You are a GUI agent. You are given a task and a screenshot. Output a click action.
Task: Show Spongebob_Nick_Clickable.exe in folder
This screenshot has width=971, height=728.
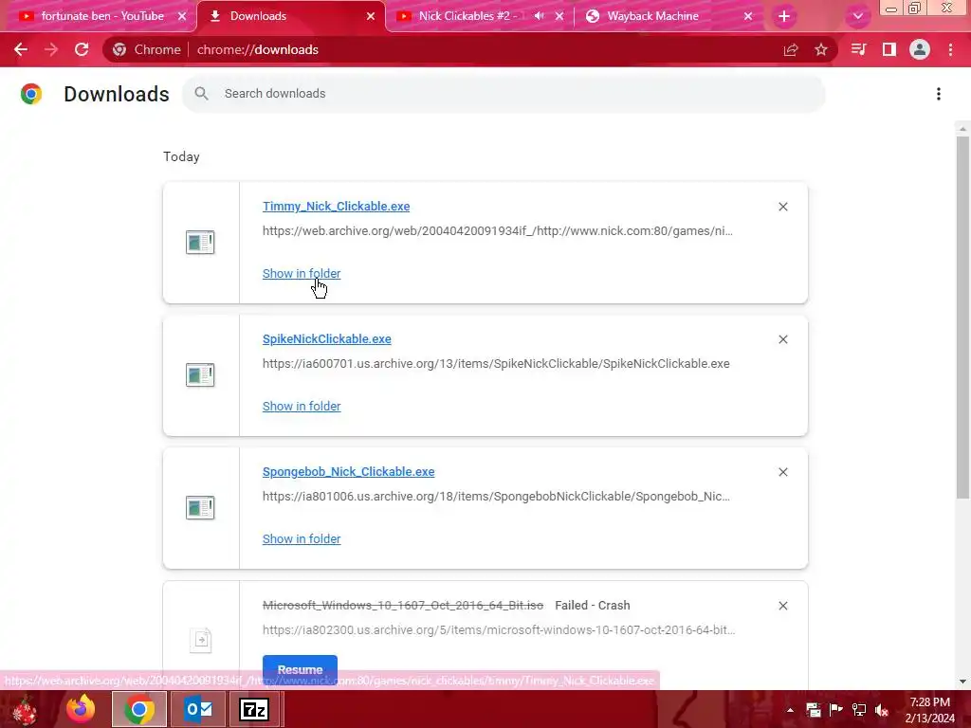[301, 539]
